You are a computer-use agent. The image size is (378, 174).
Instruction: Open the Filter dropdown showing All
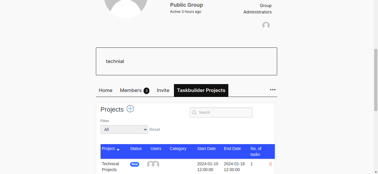tap(124, 129)
